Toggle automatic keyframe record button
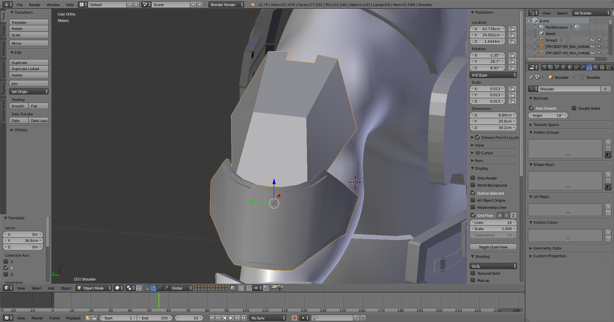614x322 pixels. tap(294, 318)
